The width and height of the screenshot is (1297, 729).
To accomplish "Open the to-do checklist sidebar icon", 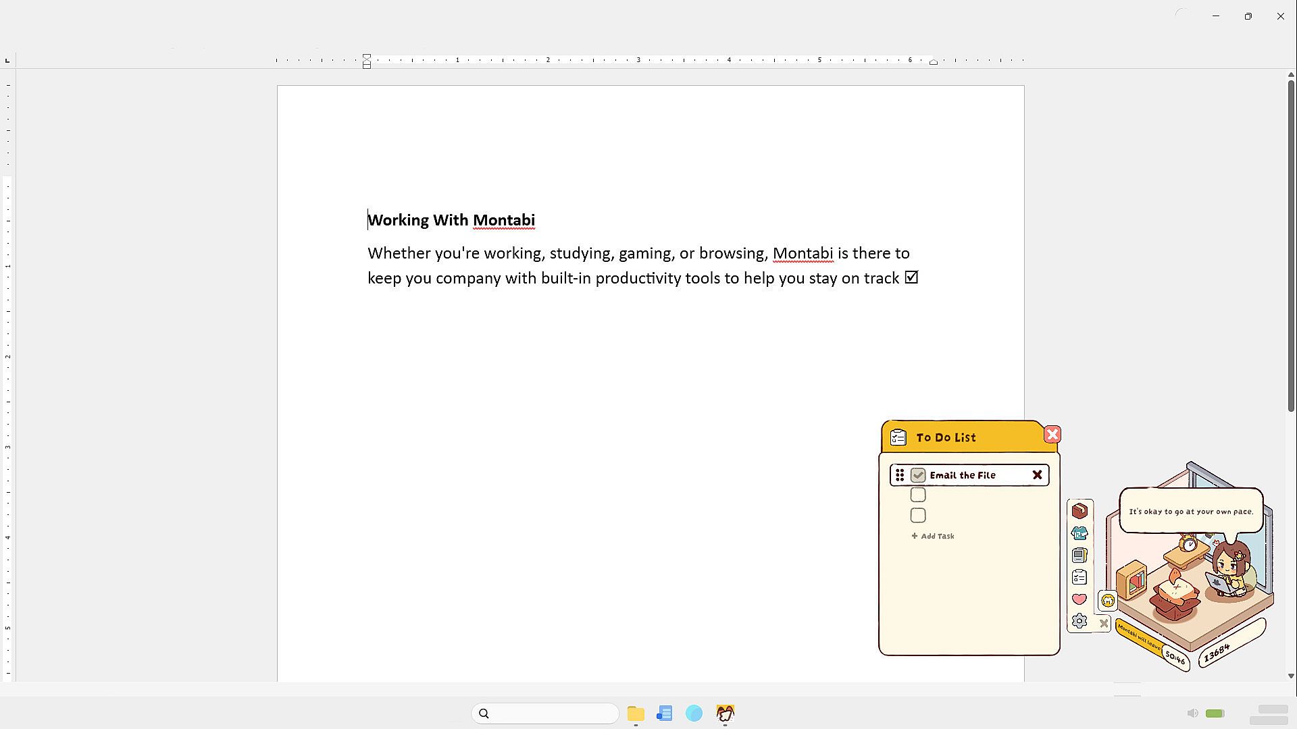I will point(1079,577).
